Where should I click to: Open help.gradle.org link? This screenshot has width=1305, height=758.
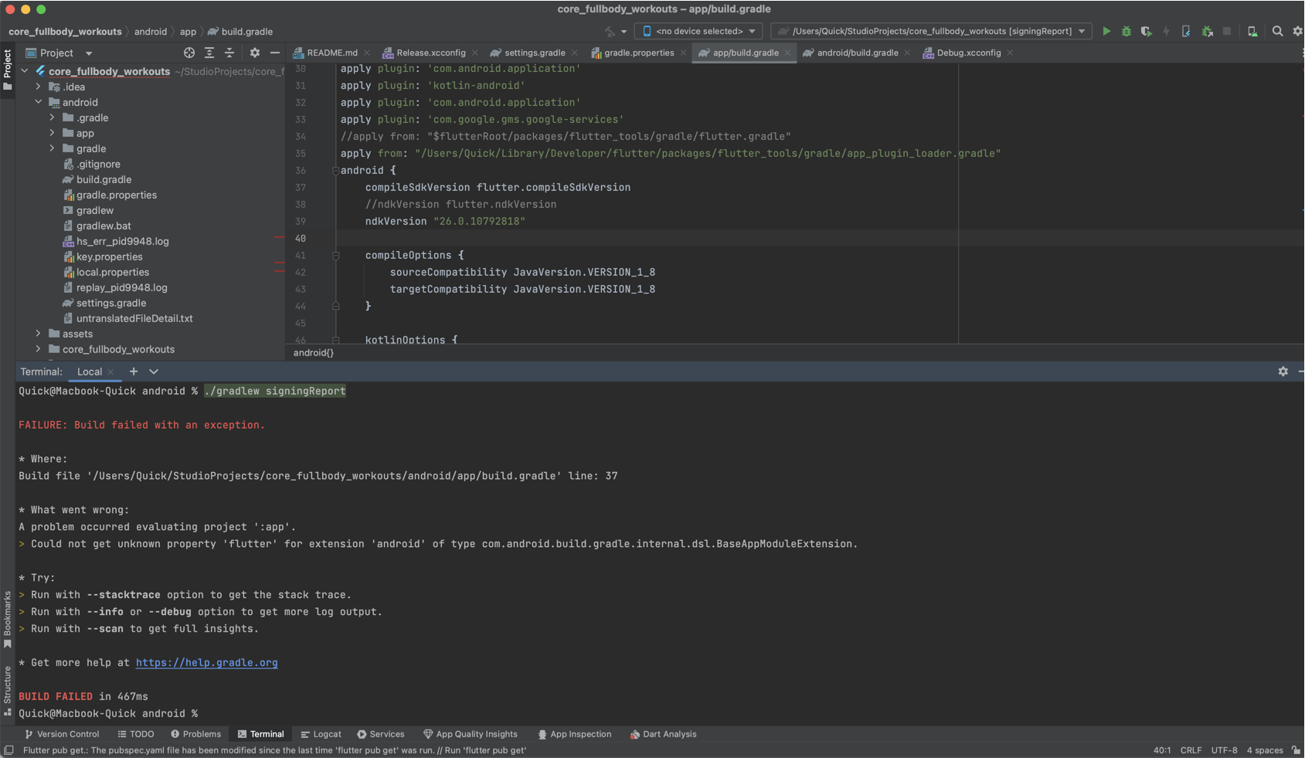click(x=206, y=663)
